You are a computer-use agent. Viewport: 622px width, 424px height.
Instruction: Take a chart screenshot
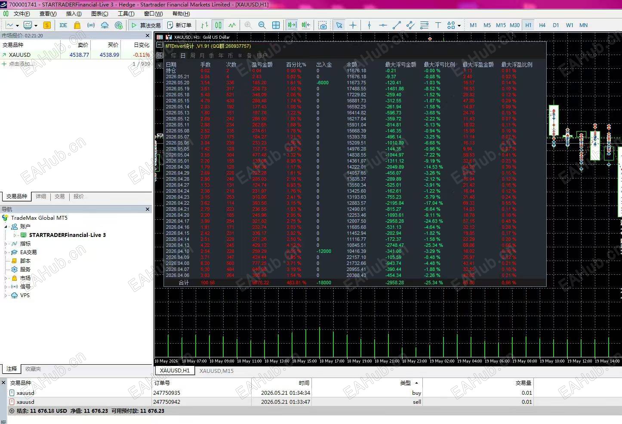[x=323, y=25]
